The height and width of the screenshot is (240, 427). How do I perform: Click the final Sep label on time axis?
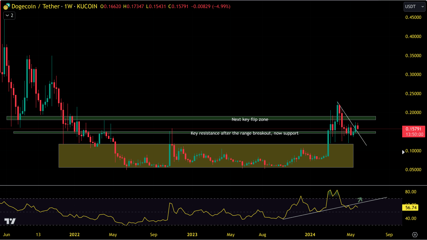point(389,234)
